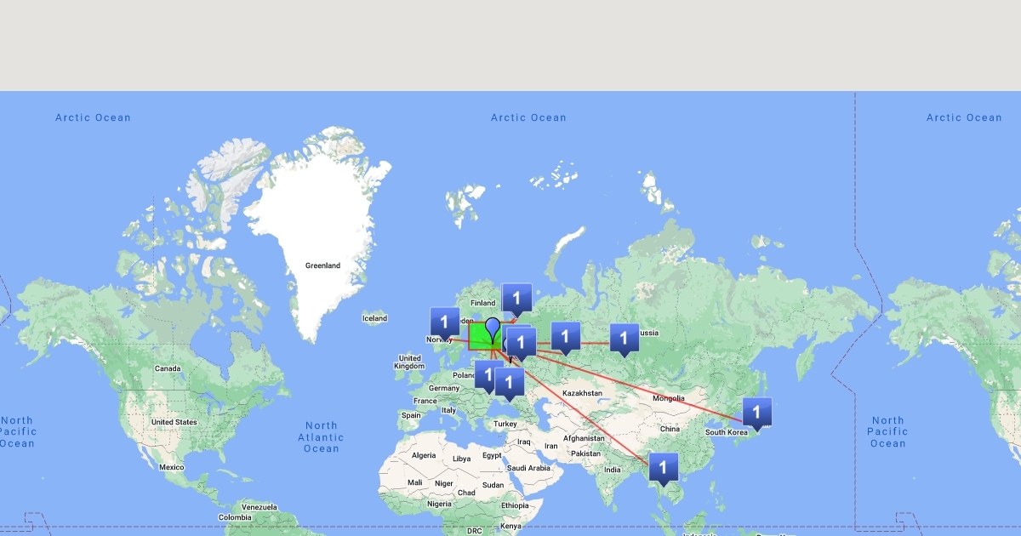This screenshot has width=1021, height=536.
Task: Click the Saudi Arabia label on the map
Action: click(528, 468)
